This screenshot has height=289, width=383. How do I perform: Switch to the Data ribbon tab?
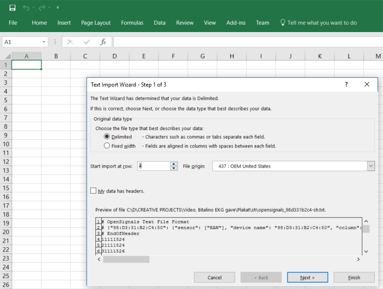pos(159,22)
